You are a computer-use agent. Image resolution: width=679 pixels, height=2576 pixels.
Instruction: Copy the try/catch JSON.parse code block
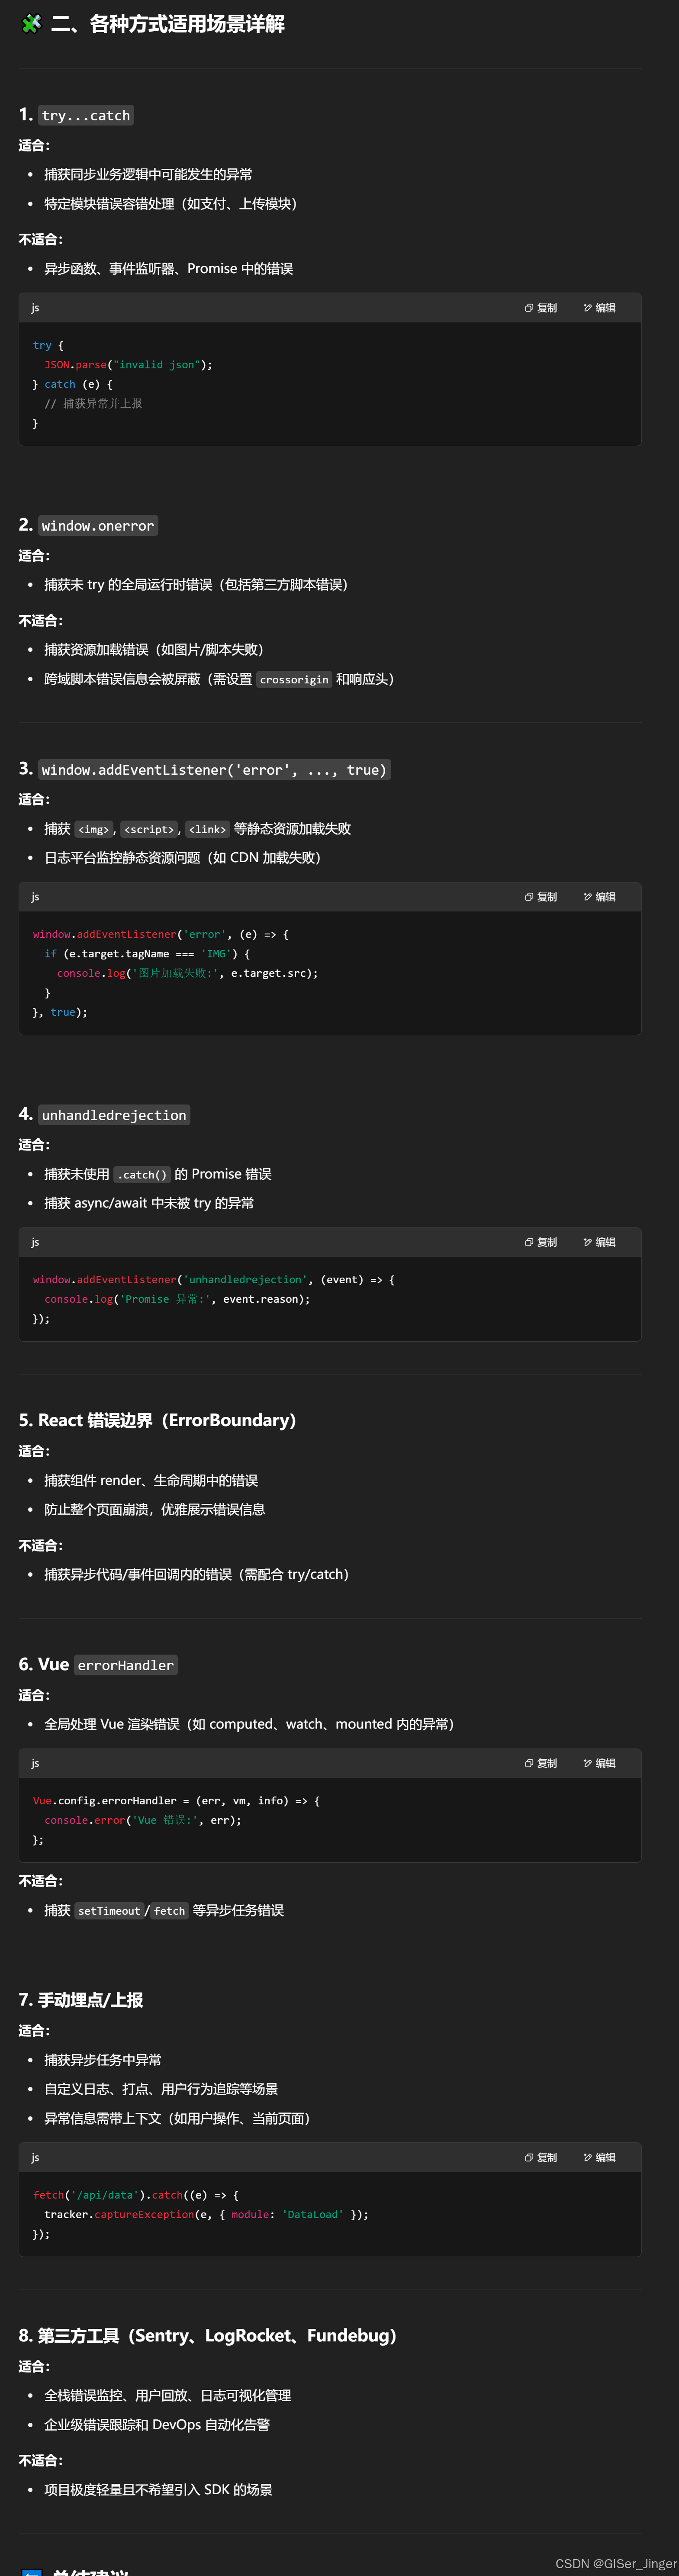pos(541,308)
